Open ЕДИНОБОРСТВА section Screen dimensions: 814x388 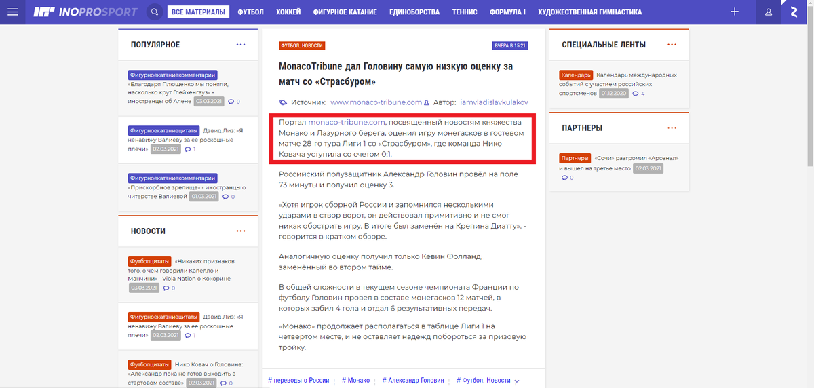coord(414,12)
